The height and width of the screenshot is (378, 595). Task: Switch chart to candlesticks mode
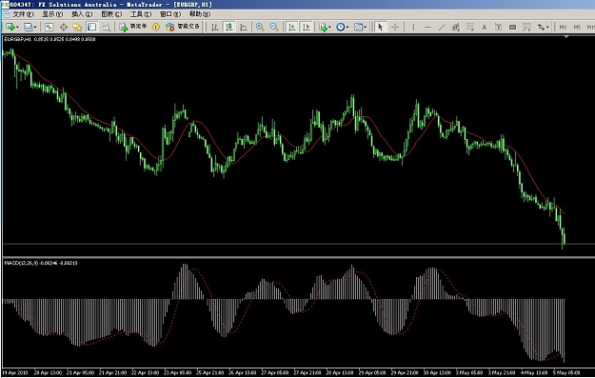click(x=229, y=27)
